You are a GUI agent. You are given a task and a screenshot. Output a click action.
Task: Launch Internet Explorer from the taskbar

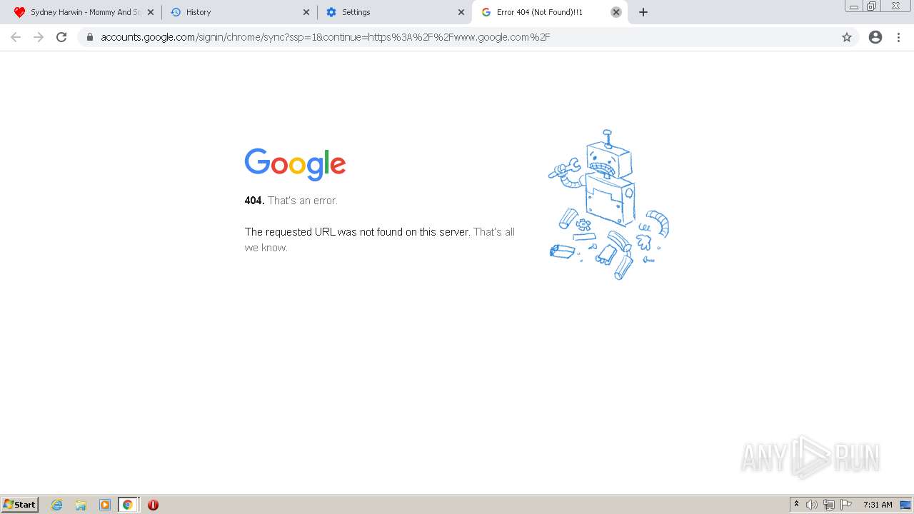click(57, 505)
